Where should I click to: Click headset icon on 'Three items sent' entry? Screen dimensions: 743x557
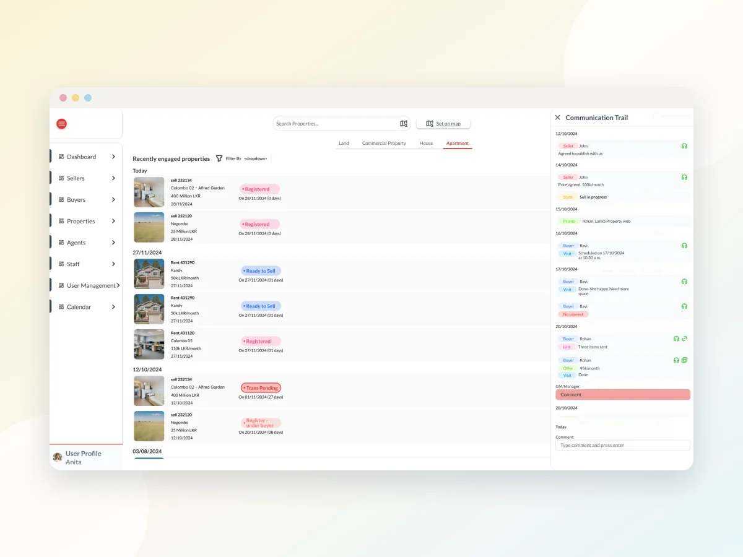click(x=676, y=339)
